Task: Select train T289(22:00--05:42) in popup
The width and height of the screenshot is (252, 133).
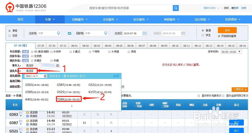Action: 69,100
